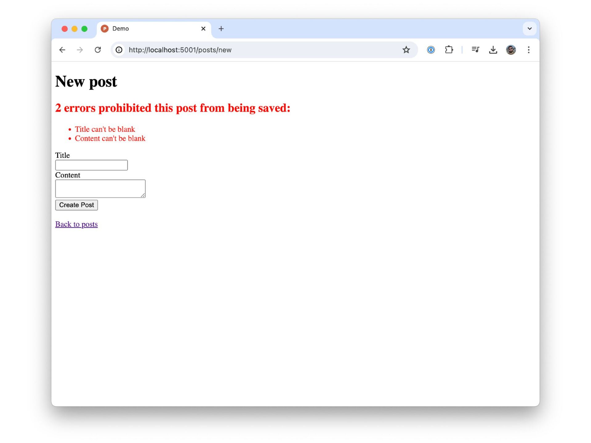Screen dimensions: 591x443
Task: Open the downloads tray icon
Action: pyautogui.click(x=493, y=50)
